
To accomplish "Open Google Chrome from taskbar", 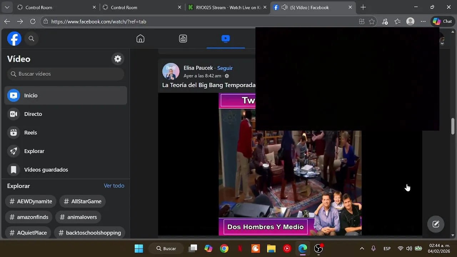I will (224, 248).
